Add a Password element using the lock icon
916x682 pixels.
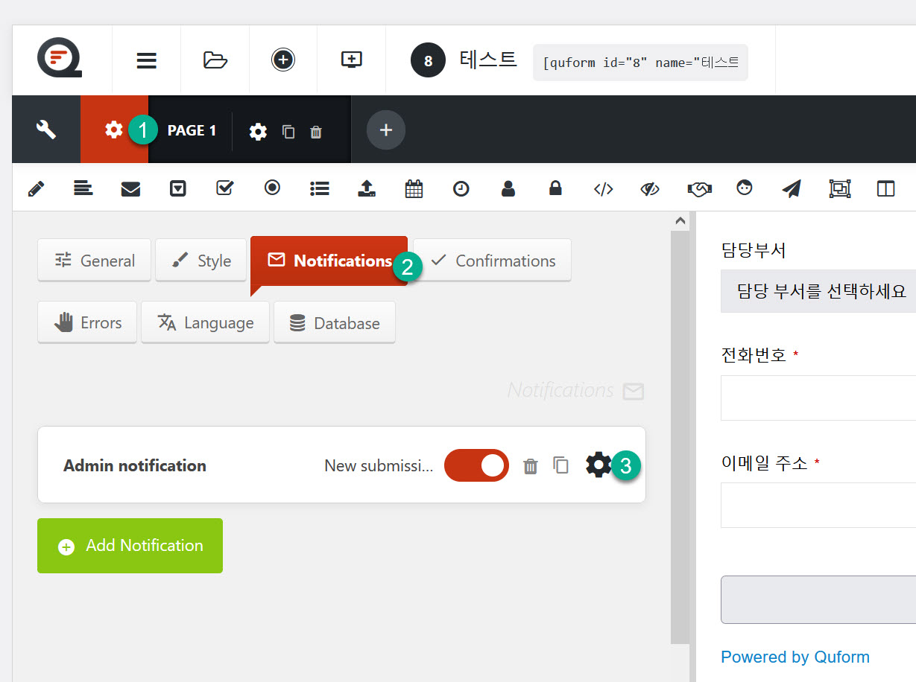click(555, 188)
